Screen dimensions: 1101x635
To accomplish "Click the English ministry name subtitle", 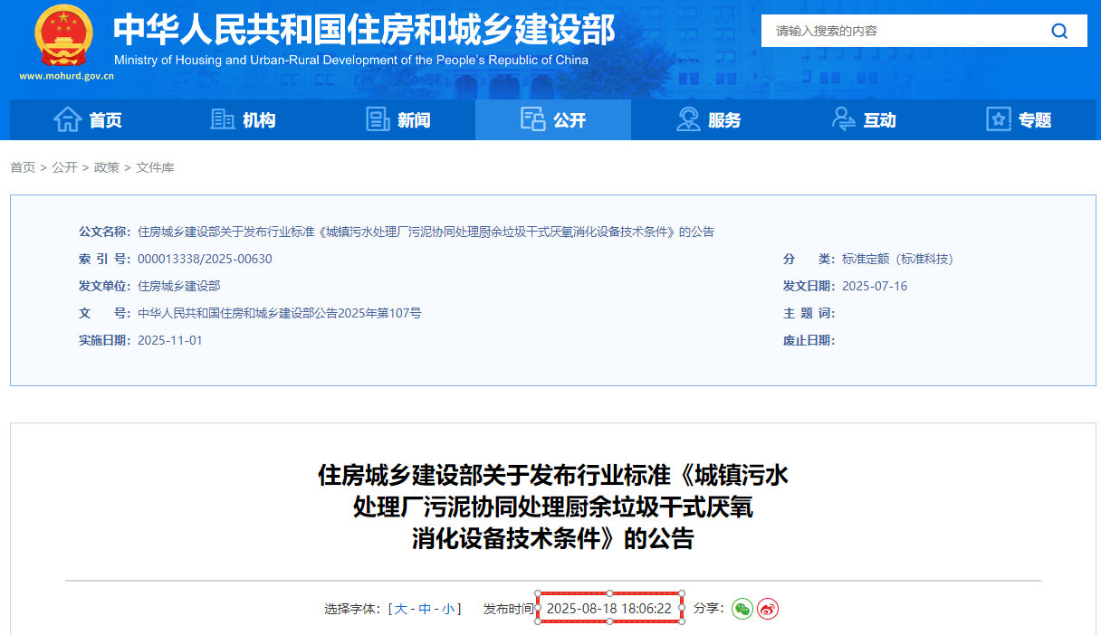I will [351, 61].
